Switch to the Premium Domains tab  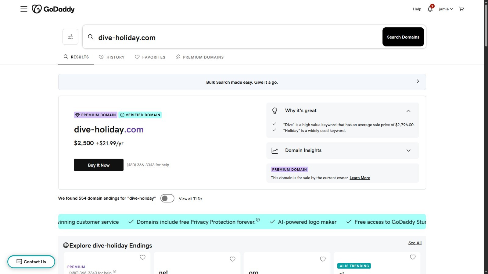click(200, 57)
